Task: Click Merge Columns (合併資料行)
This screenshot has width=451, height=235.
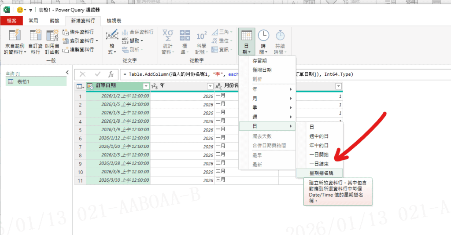Action: (138, 32)
